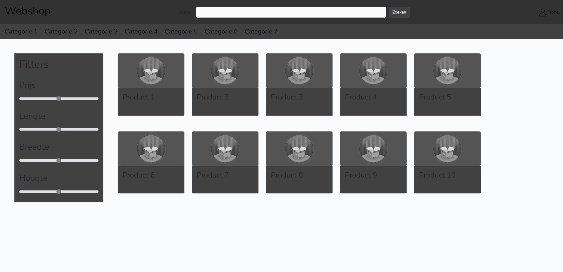Expand the Filters panel

tap(34, 64)
